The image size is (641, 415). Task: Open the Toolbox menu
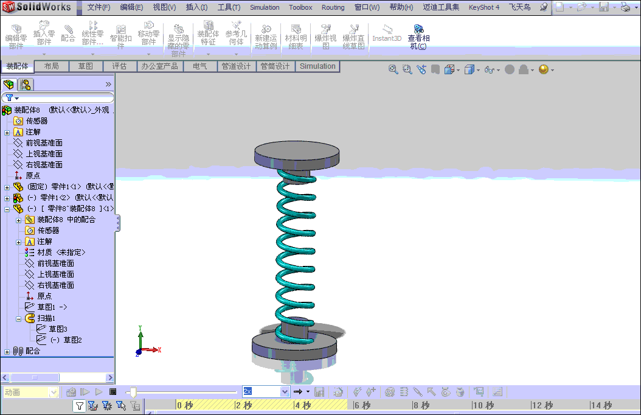(x=300, y=7)
